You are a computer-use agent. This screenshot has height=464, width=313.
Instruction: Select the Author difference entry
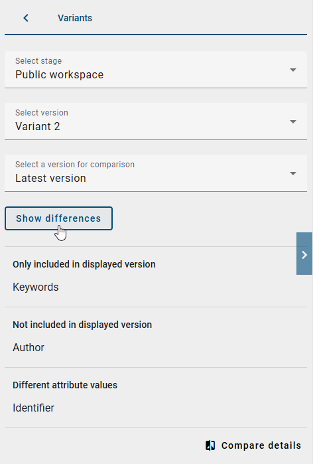[29, 347]
